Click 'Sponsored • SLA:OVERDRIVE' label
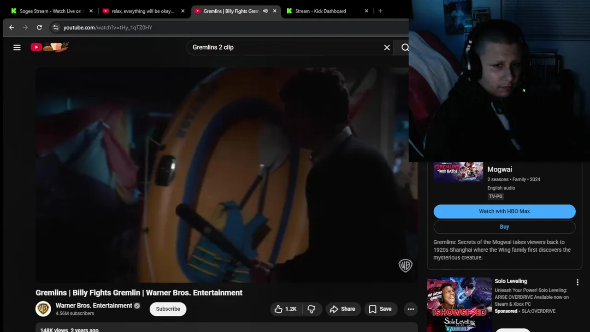 (x=525, y=311)
